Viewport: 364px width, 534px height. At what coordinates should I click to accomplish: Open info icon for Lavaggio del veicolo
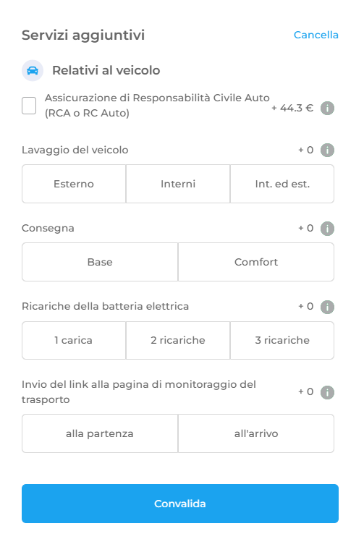tap(327, 151)
